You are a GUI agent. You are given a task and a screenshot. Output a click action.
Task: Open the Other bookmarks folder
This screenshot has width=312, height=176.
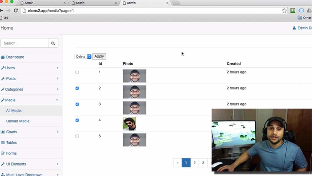coord(304,18)
